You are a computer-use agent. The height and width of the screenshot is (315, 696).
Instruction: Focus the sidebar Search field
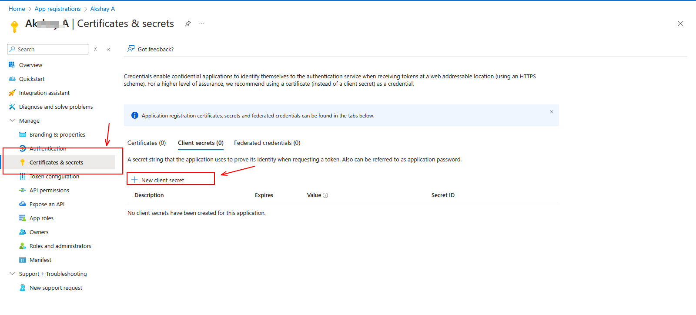[48, 49]
